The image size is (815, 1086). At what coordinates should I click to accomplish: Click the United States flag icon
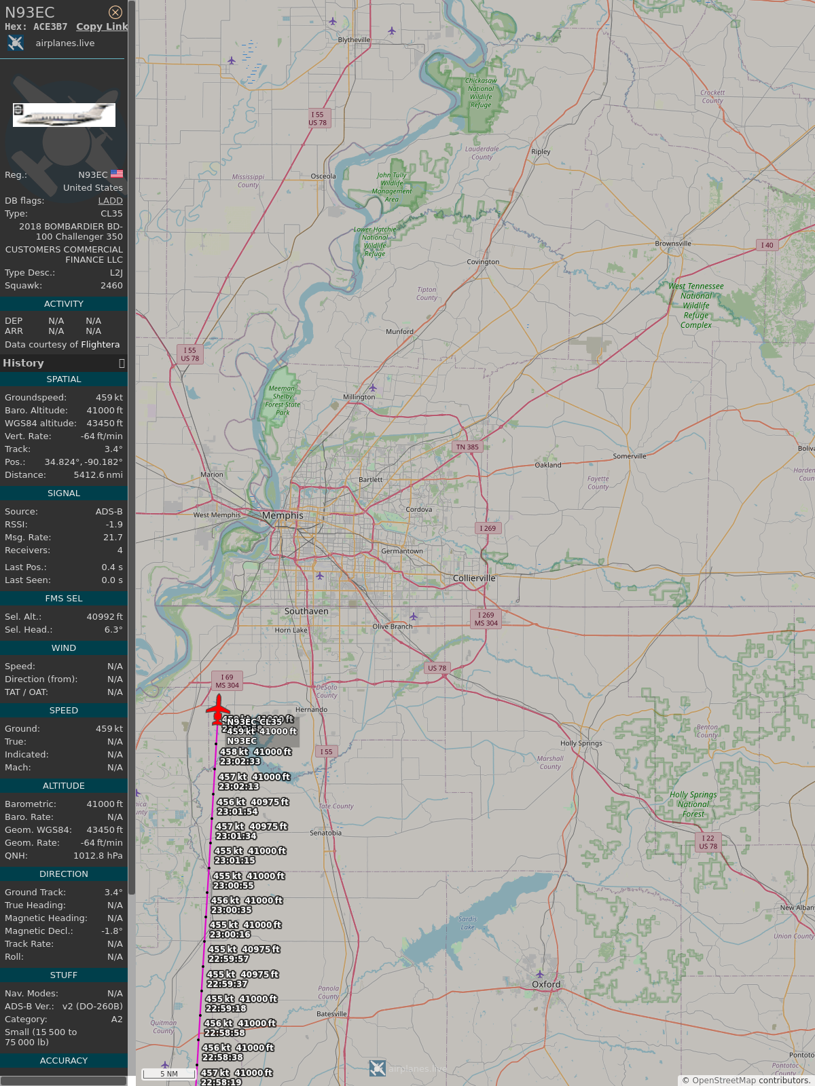pyautogui.click(x=117, y=174)
